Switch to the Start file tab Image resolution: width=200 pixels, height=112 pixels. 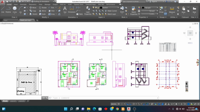[6, 20]
